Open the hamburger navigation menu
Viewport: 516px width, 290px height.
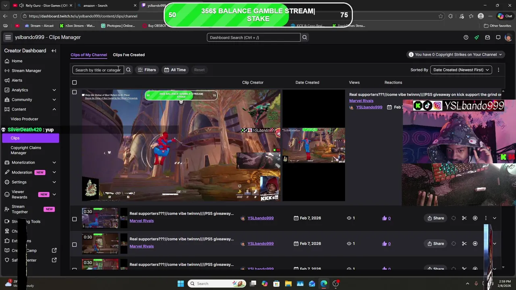pos(8,37)
